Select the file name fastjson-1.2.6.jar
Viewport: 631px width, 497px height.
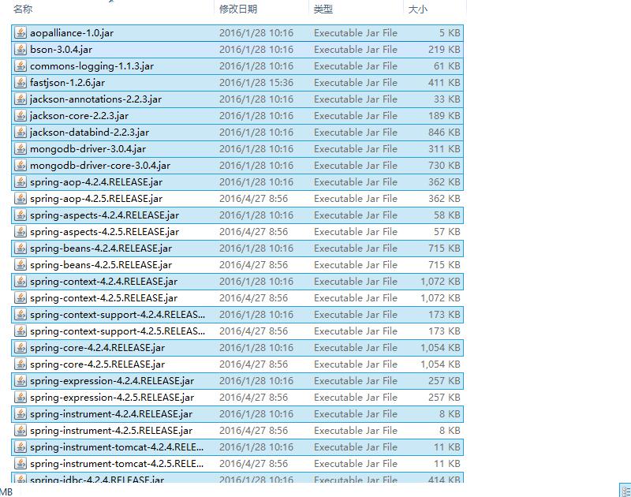pos(67,83)
